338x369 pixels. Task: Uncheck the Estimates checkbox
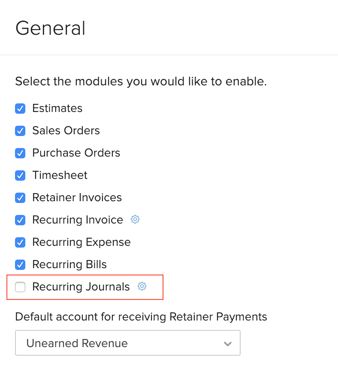[20, 109]
